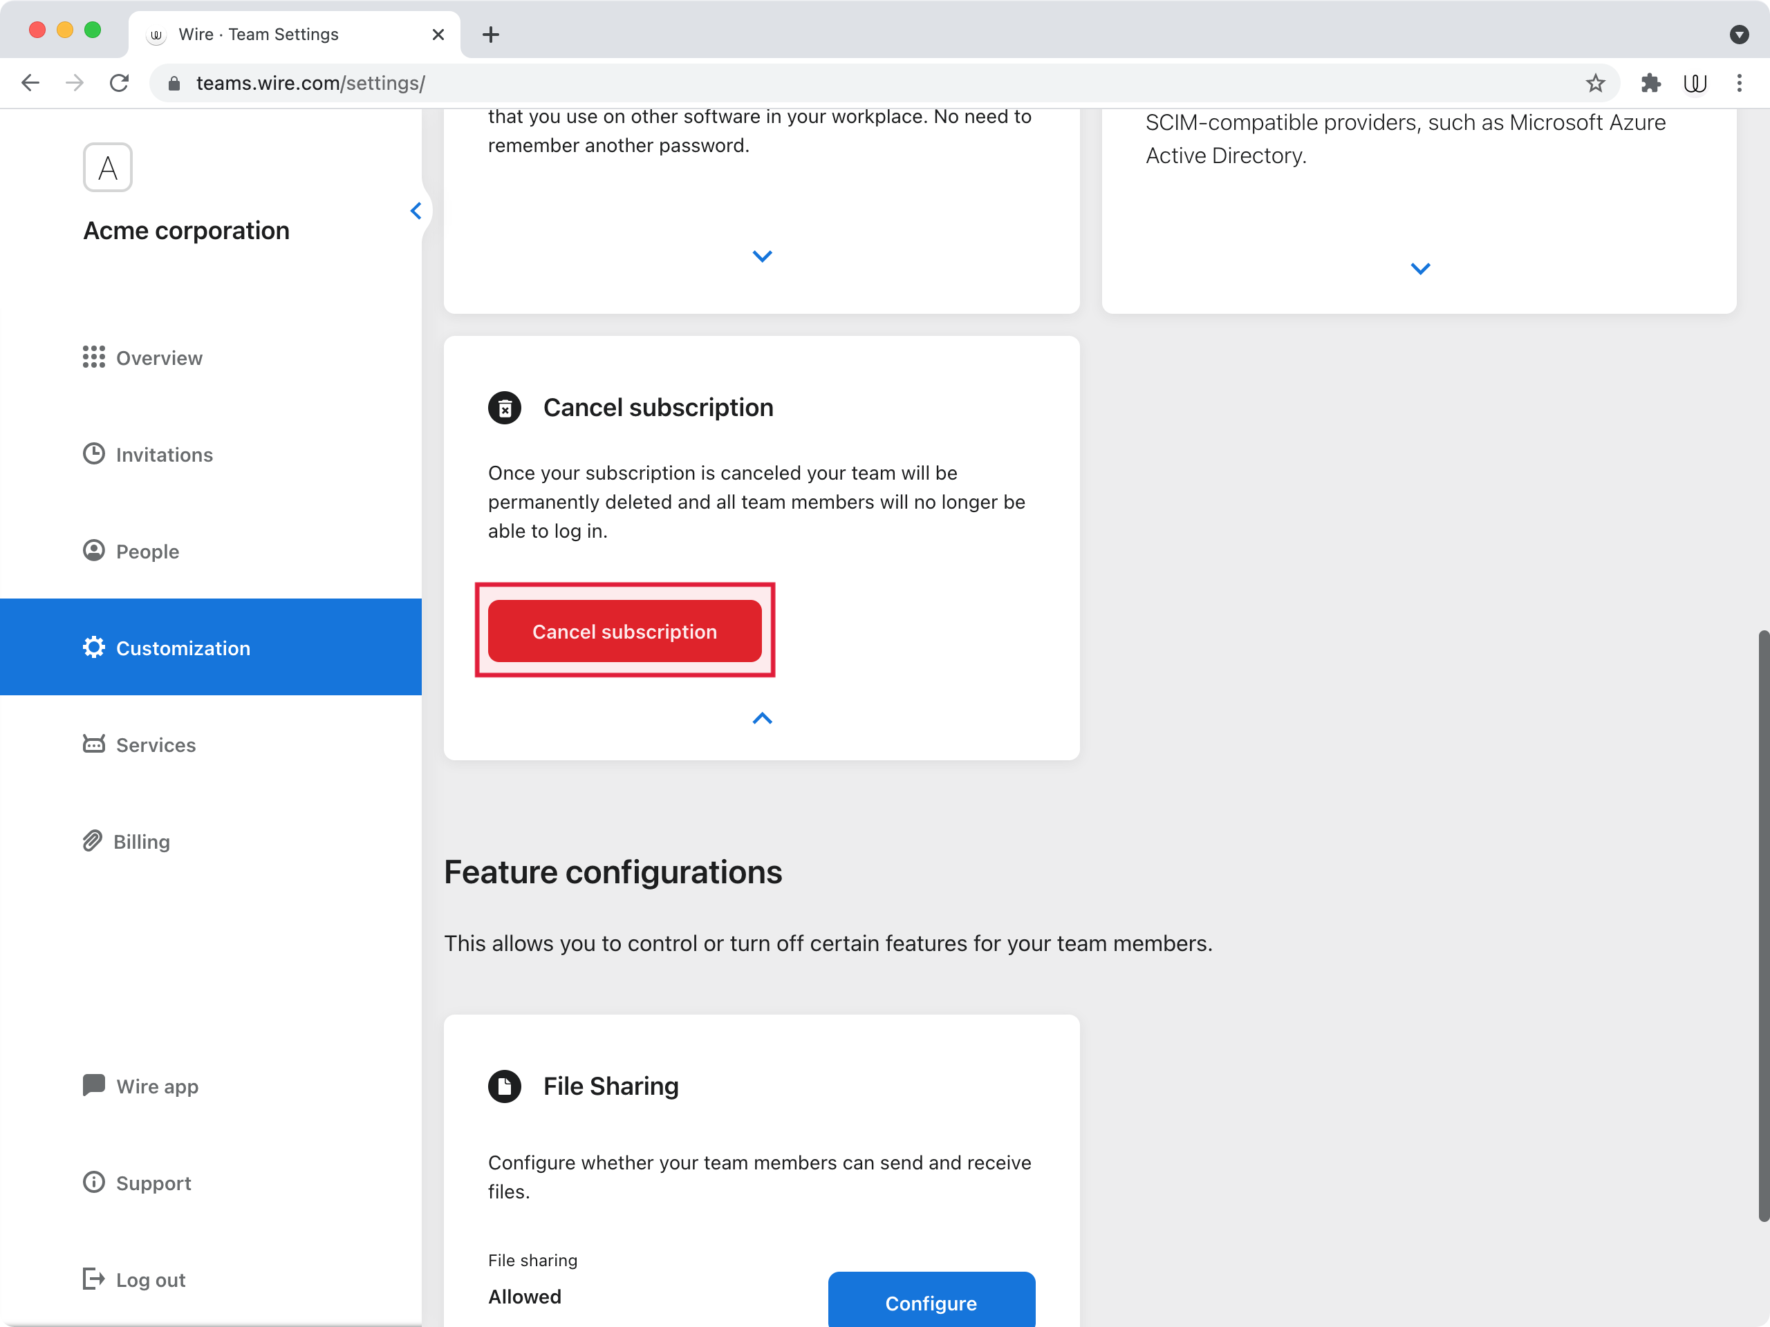This screenshot has width=1770, height=1327.
Task: Collapse the Cancel subscription card
Action: point(763,718)
